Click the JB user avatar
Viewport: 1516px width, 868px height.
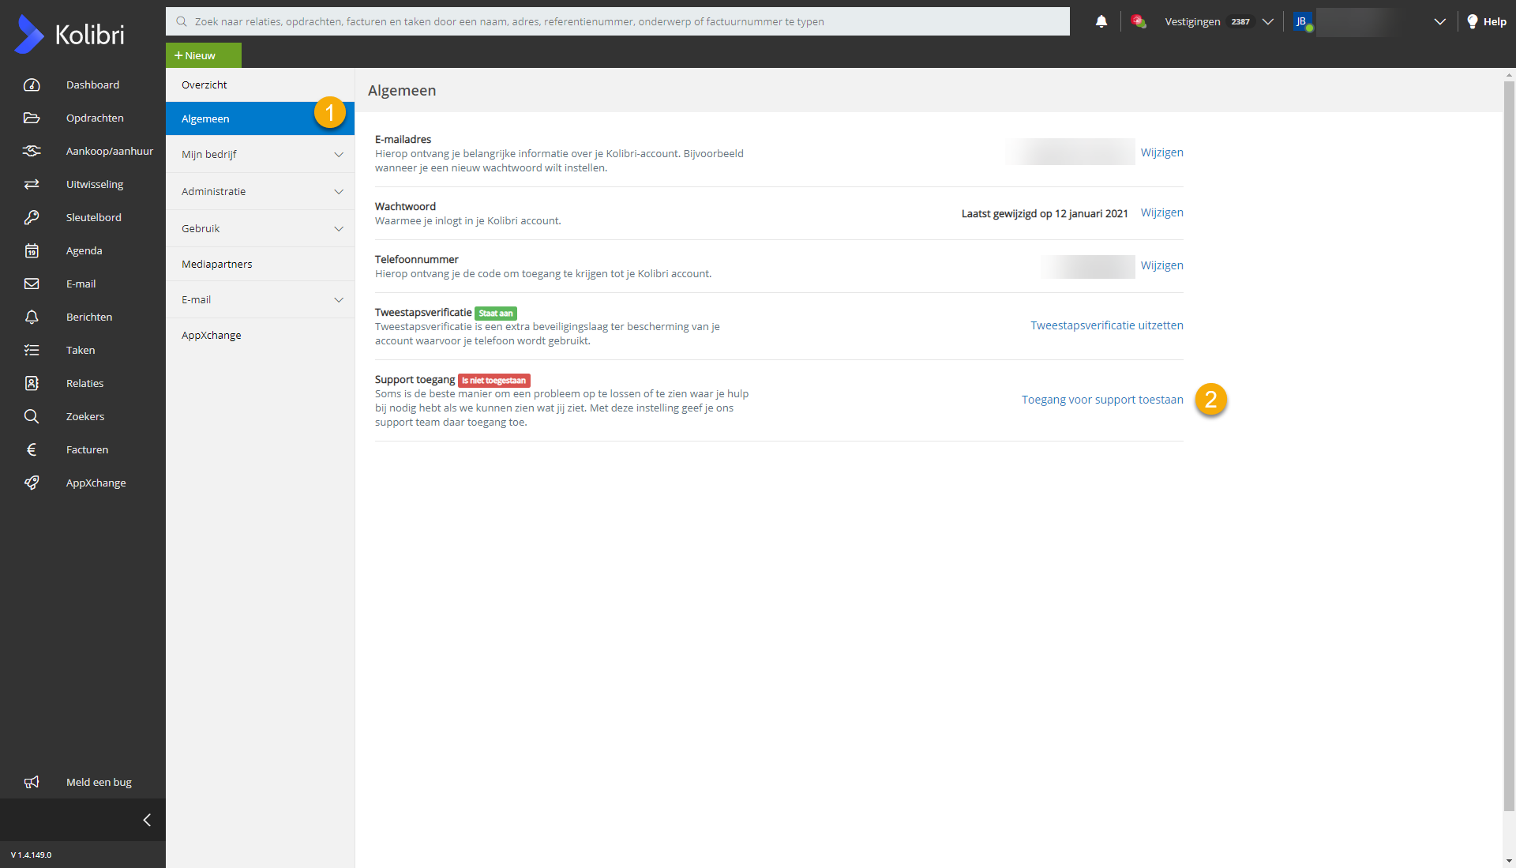coord(1303,21)
